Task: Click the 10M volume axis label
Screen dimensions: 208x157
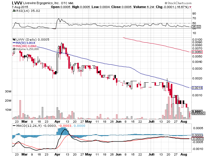Action: (x=8, y=110)
